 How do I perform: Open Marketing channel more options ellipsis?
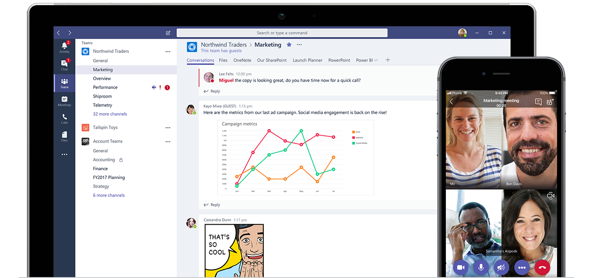[299, 45]
